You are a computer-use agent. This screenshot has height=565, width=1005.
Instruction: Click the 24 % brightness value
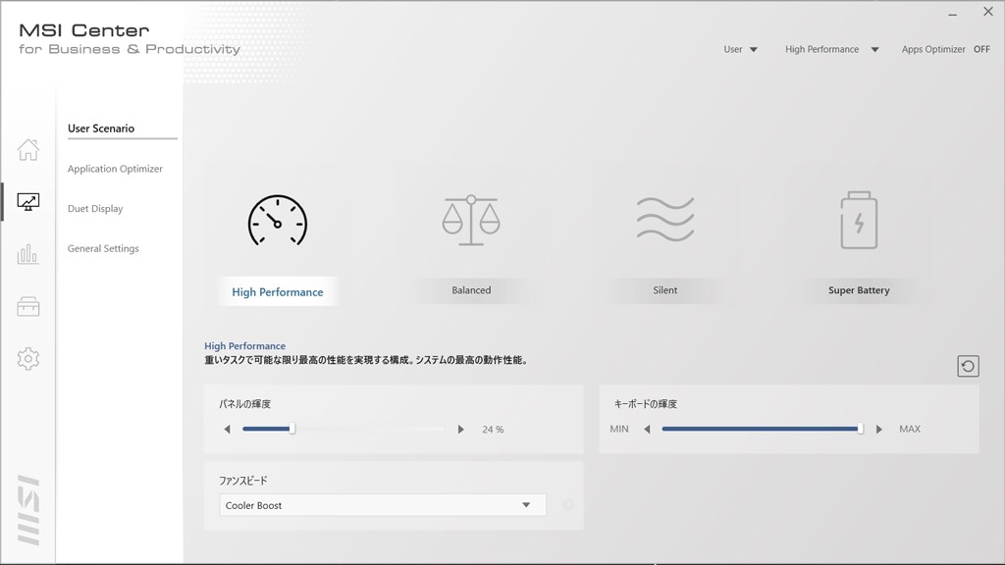493,430
